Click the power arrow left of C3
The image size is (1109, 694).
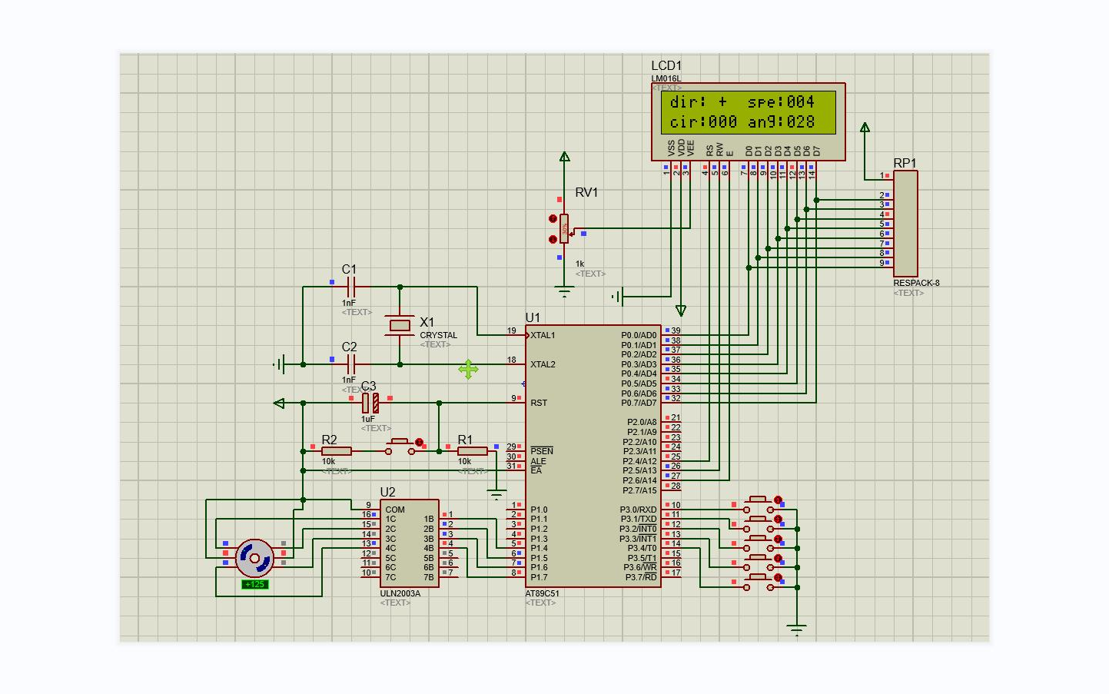(x=279, y=403)
